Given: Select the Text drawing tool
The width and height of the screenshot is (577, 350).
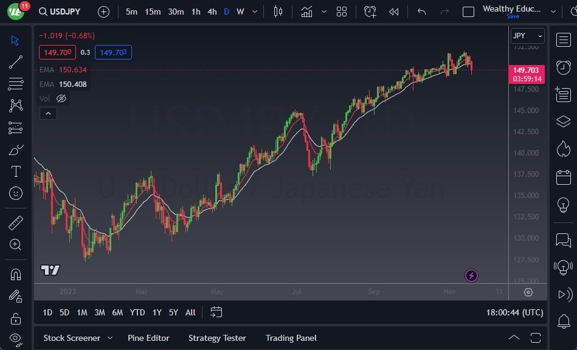Looking at the screenshot, I should [15, 171].
